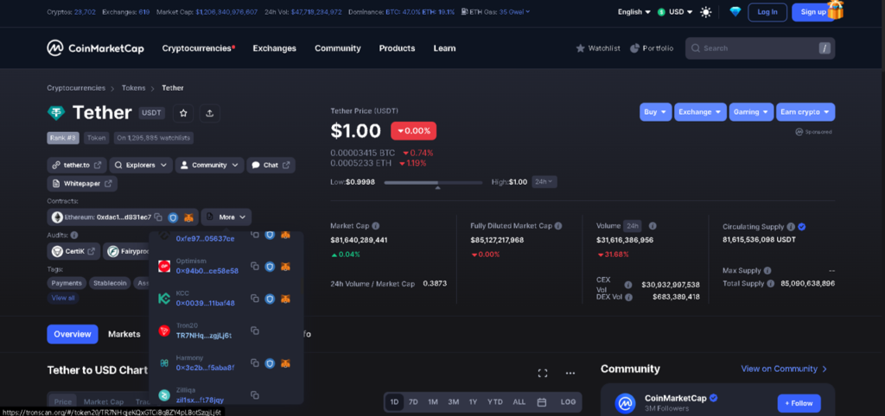Copy the KCC contract address
This screenshot has width=885, height=416.
[x=255, y=298]
